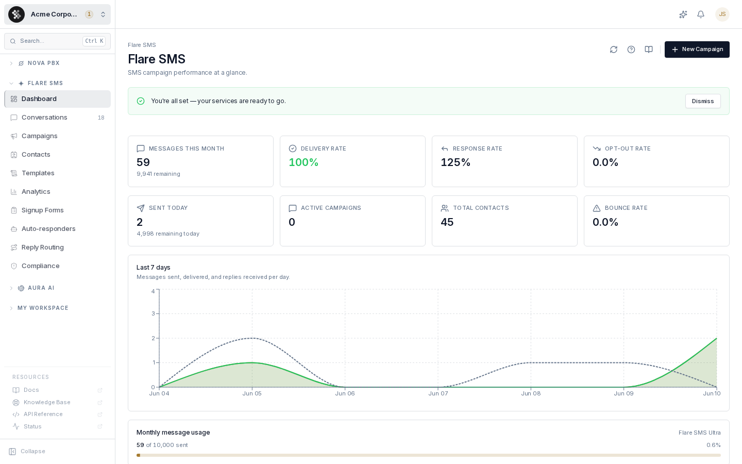This screenshot has height=464, width=742.
Task: Click the Messages This Month chat icon
Action: click(x=141, y=148)
